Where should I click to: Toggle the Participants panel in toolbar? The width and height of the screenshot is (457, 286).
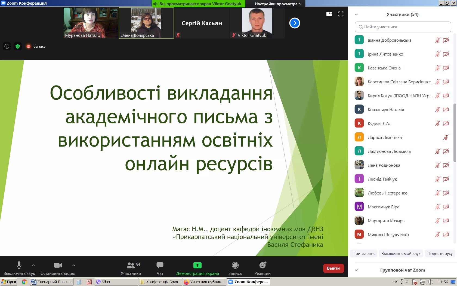tap(131, 268)
